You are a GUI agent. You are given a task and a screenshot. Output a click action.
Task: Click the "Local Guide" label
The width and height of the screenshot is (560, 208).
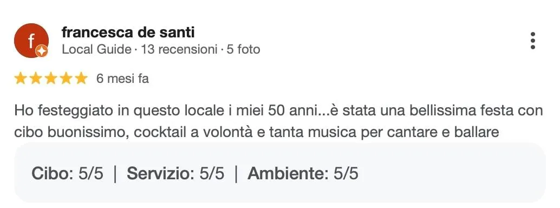pos(97,49)
